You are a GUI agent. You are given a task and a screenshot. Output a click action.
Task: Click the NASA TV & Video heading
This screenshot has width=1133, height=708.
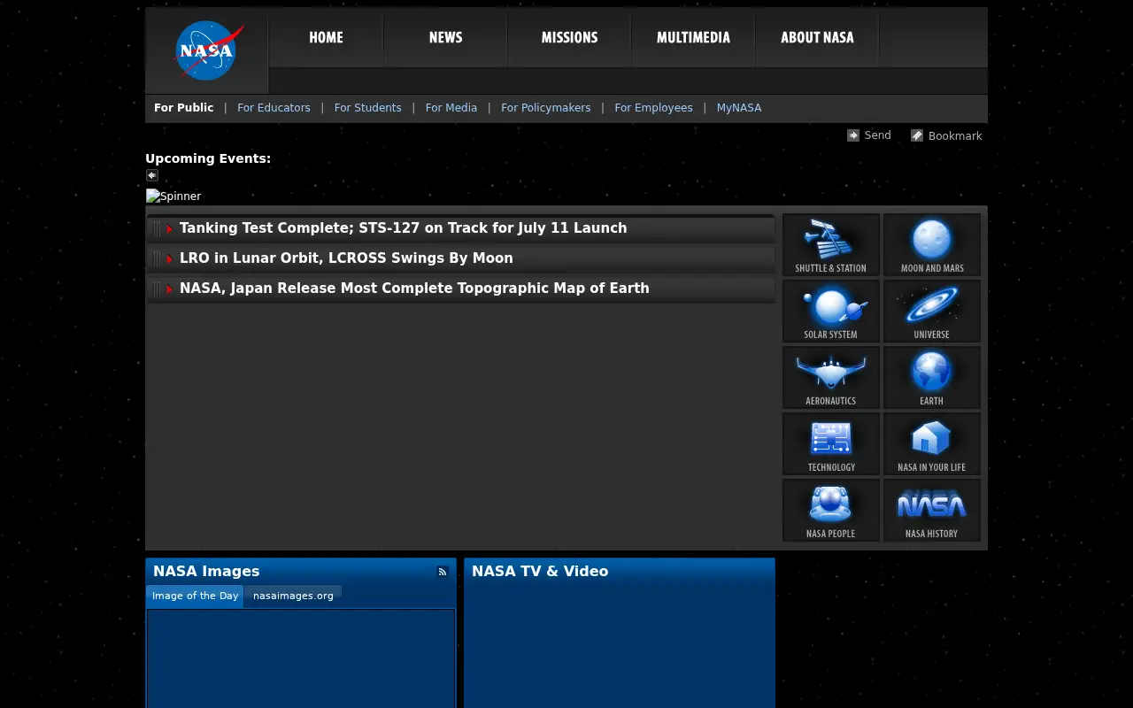point(540,572)
